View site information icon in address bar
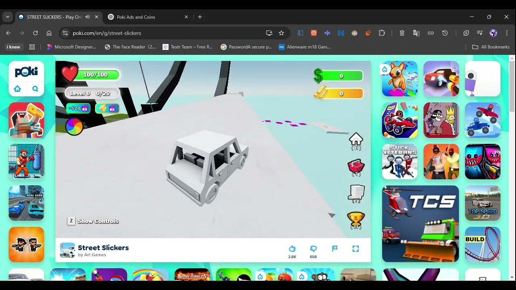Screen dimensions: 516x290 (65, 33)
